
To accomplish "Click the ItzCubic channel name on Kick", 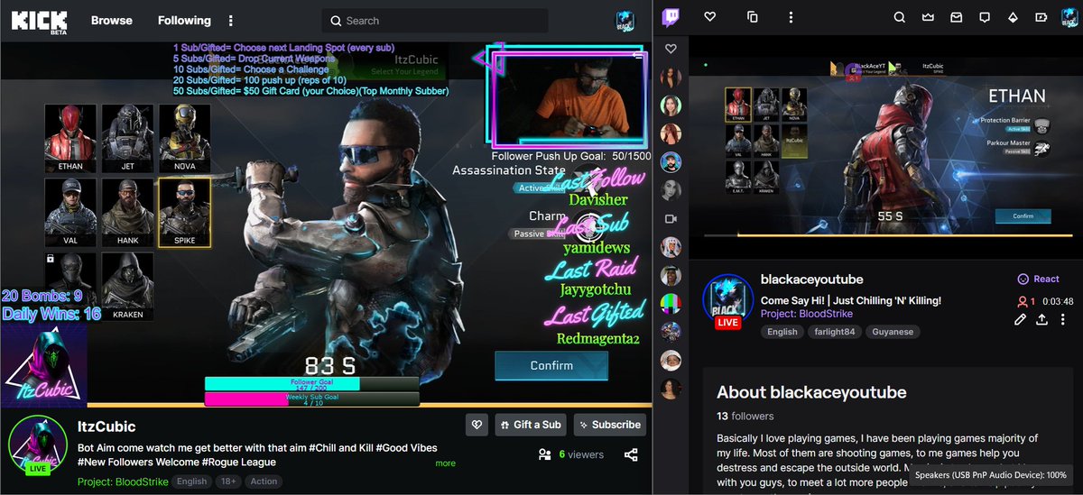I will click(106, 426).
